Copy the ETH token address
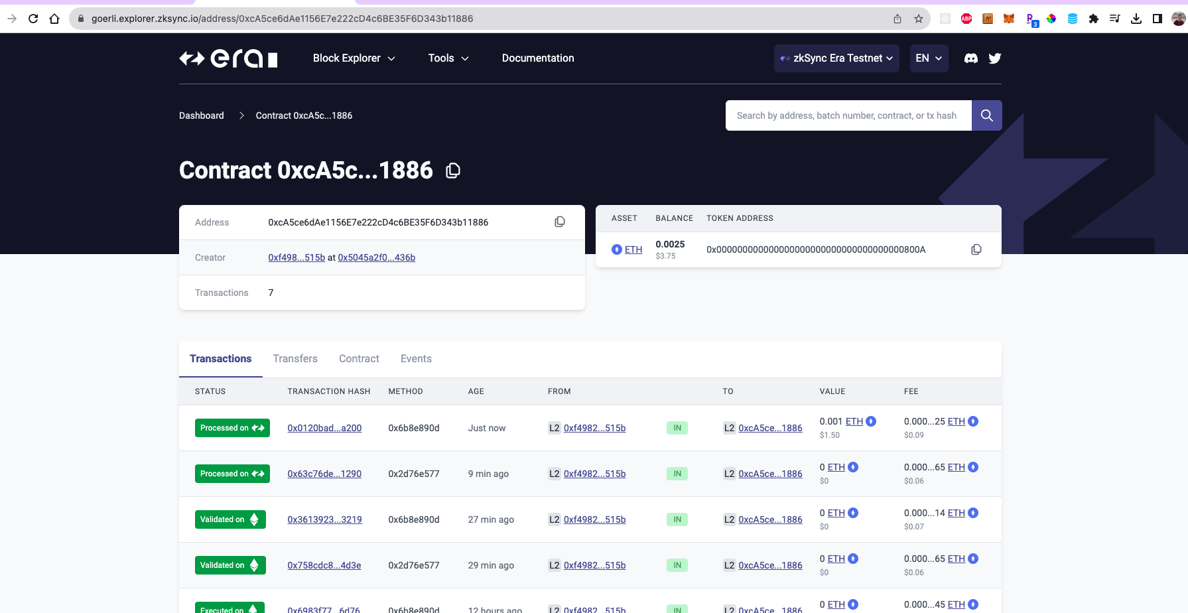The height and width of the screenshot is (613, 1188). (976, 249)
